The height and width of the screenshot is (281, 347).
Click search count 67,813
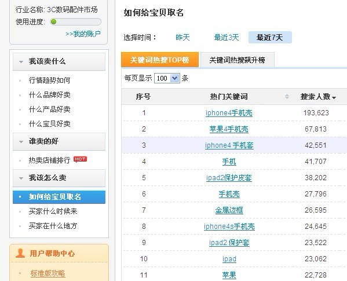316,129
